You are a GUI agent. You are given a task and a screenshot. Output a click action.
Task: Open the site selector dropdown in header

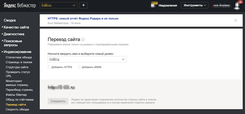coord(58,5)
